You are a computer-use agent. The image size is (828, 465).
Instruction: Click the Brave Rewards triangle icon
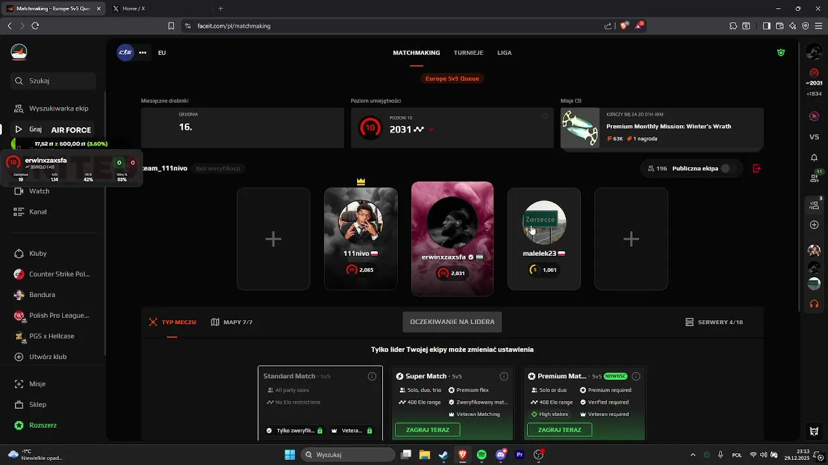(x=639, y=26)
